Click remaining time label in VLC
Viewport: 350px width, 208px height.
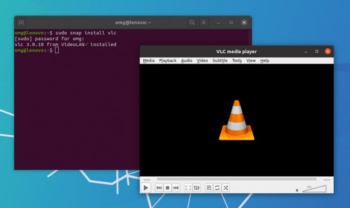point(327,179)
